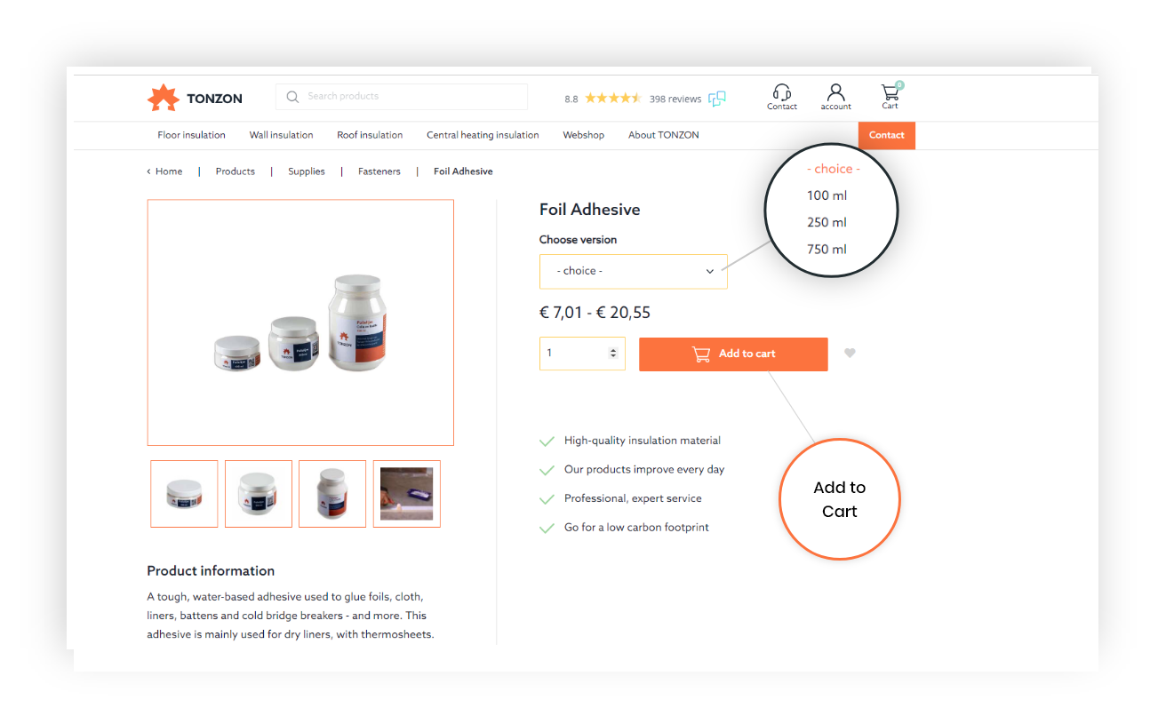The width and height of the screenshot is (1158, 716).
Task: Click the TONZON maple leaf logo
Action: 163,98
